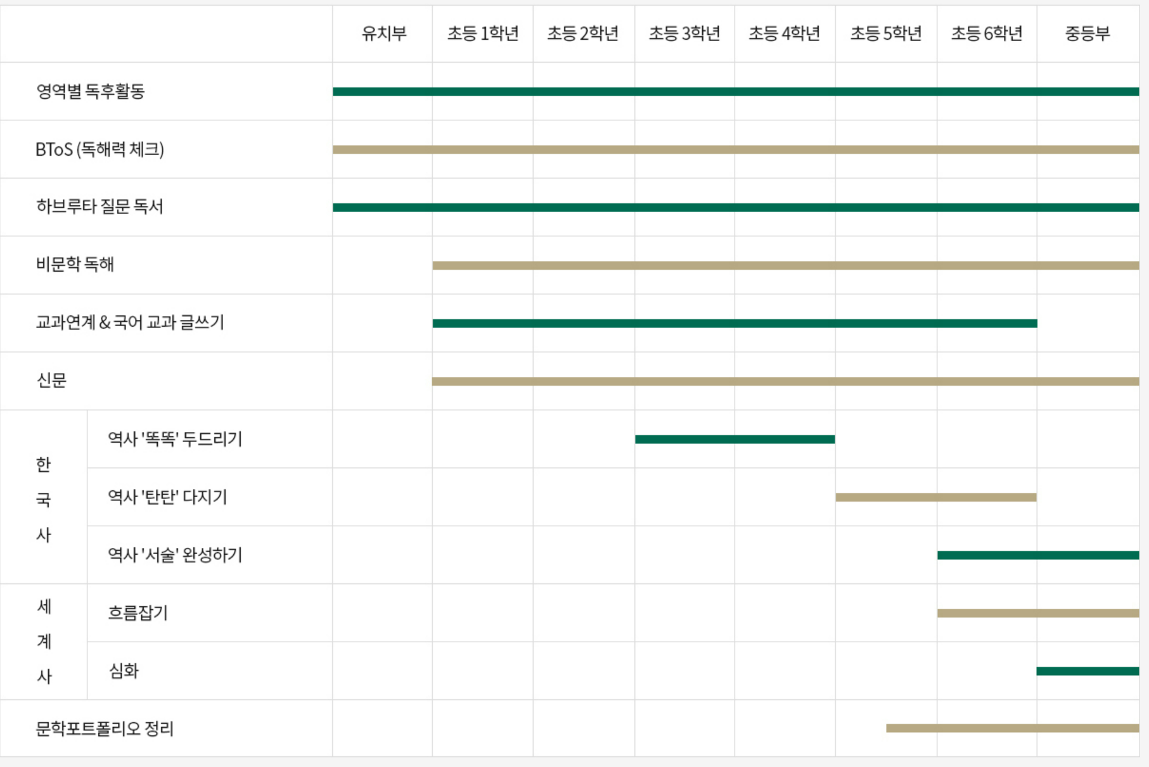This screenshot has height=767, width=1149.
Task: Click the tan 역사 '탄탄' 다지기 bar
Action: [x=936, y=497]
